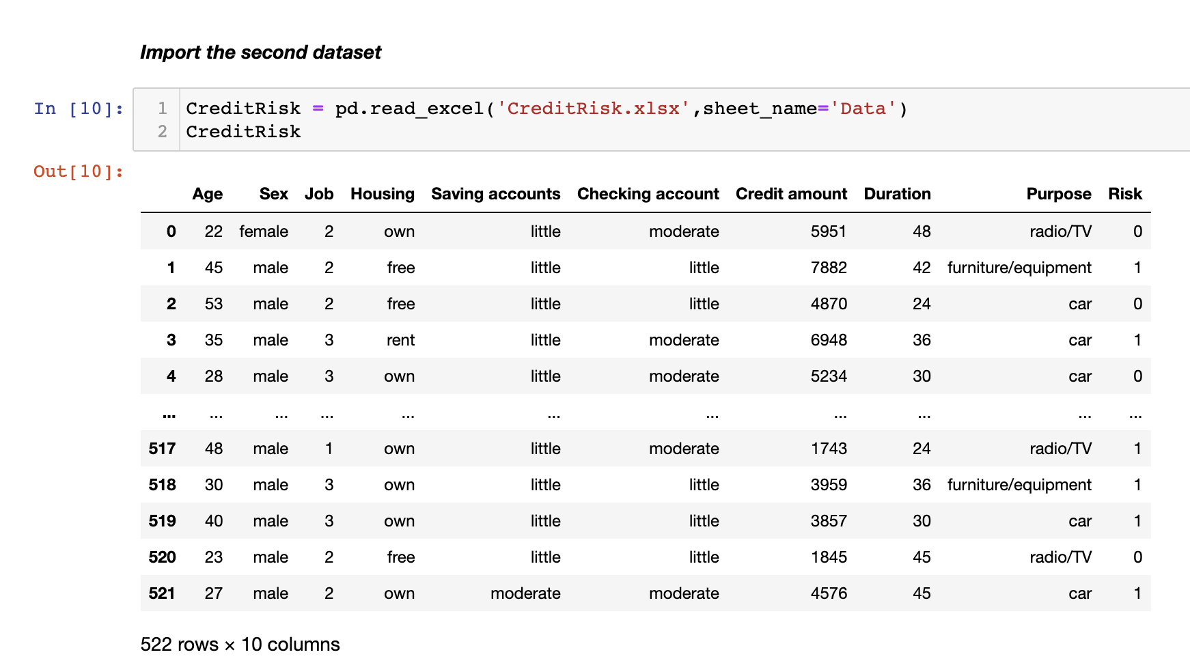Click the Out[10] output label
Image resolution: width=1190 pixels, height=661 pixels.
click(77, 171)
